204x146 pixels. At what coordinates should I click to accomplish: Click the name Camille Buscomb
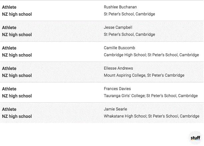point(119,48)
